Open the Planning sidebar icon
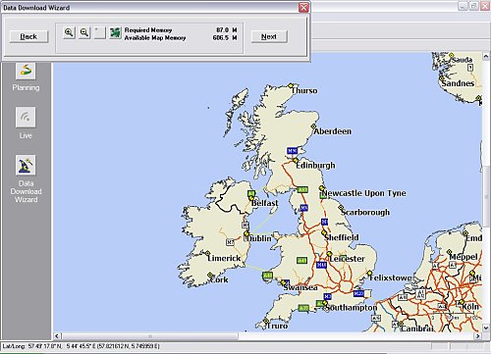491x354 pixels. pos(26,70)
